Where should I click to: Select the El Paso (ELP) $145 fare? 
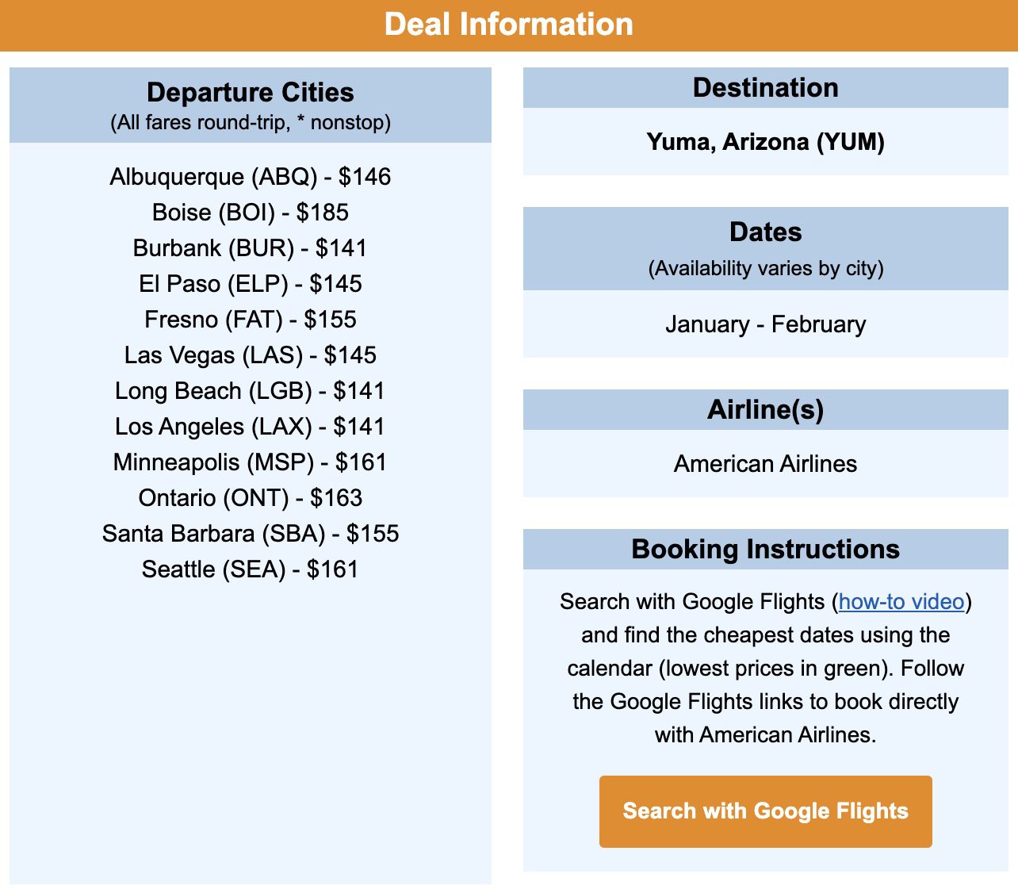pos(251,284)
